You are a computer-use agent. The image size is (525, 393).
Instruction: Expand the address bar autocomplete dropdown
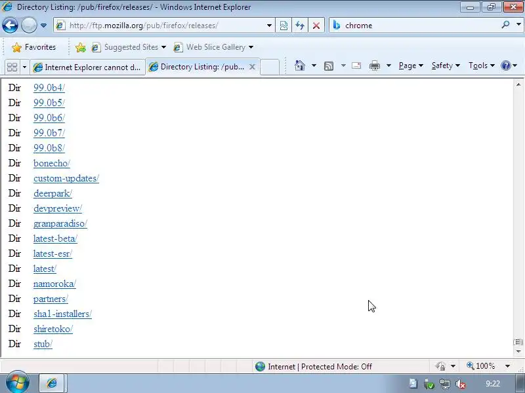click(x=269, y=26)
